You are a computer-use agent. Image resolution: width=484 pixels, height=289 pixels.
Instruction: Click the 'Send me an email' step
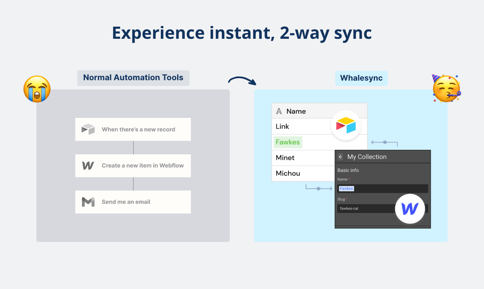click(133, 202)
